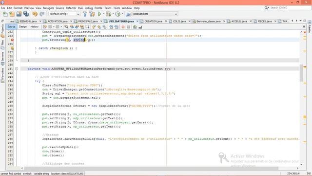
Task: Click the Save All toolbar icon
Action: [26, 14]
